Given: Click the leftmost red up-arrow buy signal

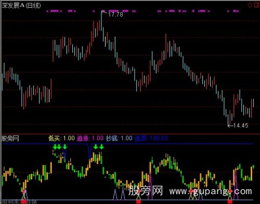Looking at the screenshot, I should pos(24,191).
